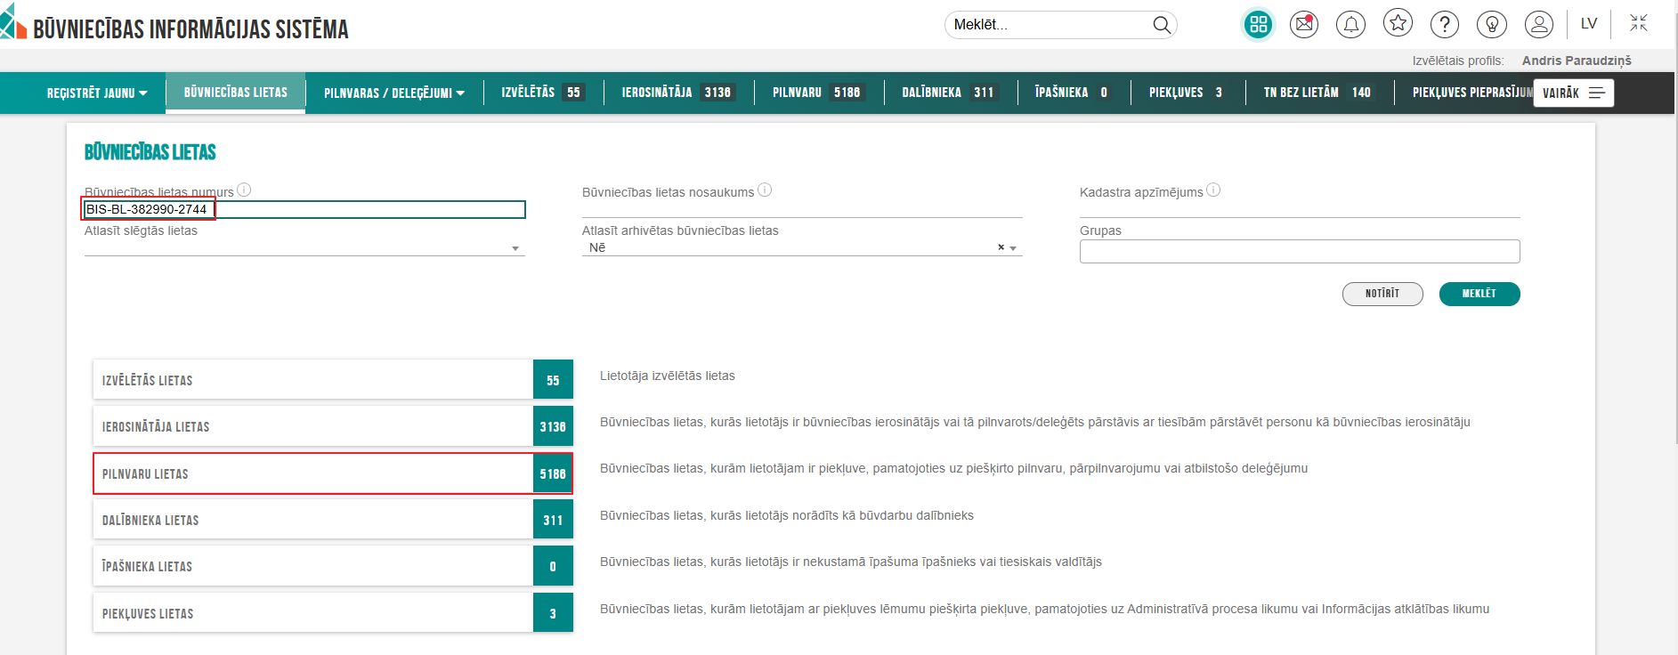The image size is (1678, 655).
Task: Select the Būvniecības lietas tab
Action: 236,93
